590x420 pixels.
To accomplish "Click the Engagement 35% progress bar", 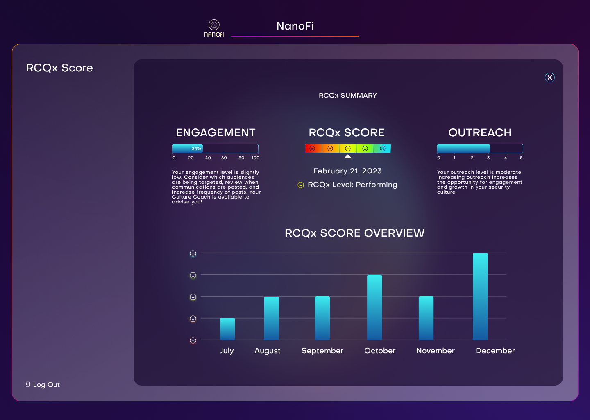I will click(215, 148).
